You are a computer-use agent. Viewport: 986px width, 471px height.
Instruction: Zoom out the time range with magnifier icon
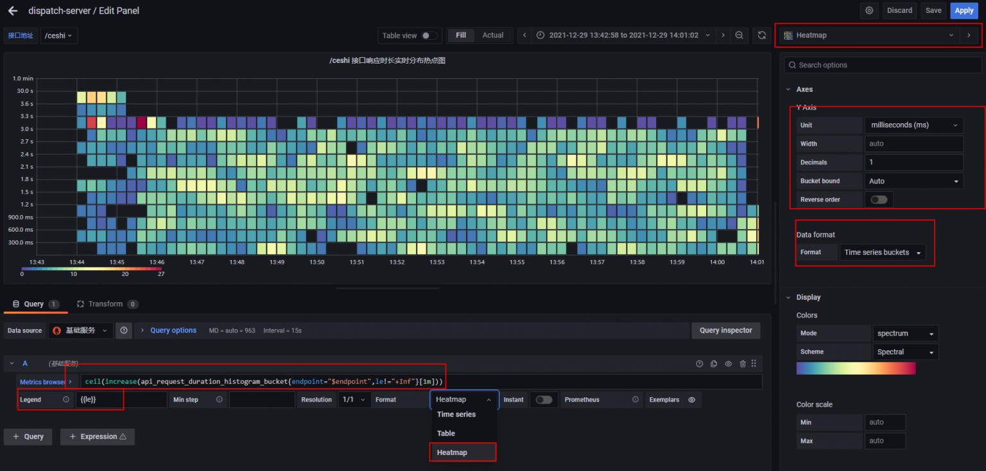(739, 35)
